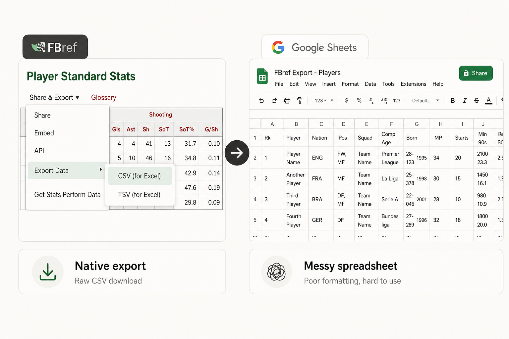Viewport: 509px width, 339px height.
Task: Click the Comp Age header cell
Action: (391, 138)
